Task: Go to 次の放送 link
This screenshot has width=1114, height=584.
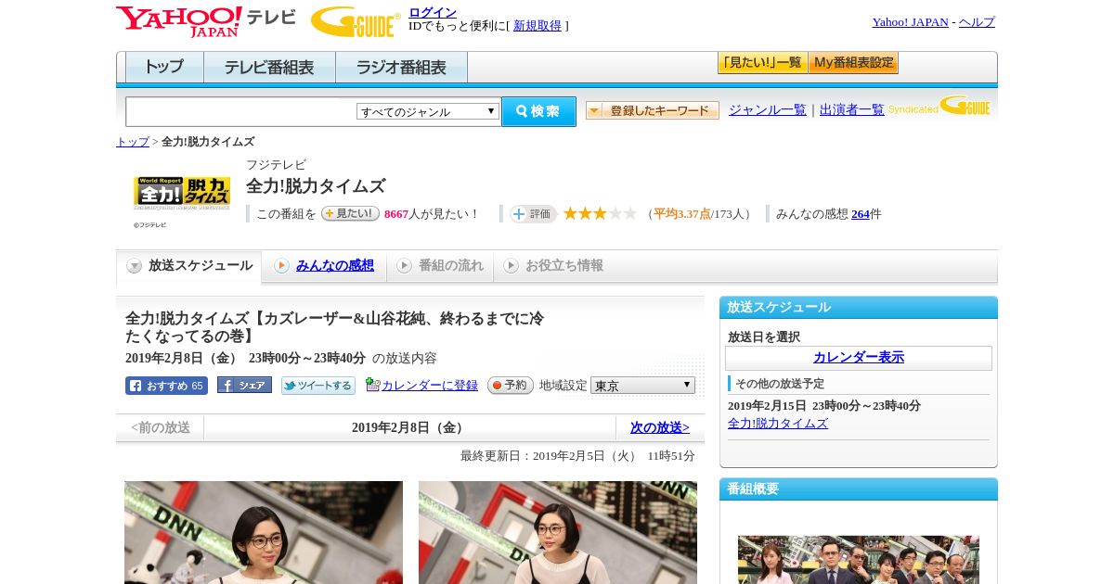Action: click(x=660, y=427)
